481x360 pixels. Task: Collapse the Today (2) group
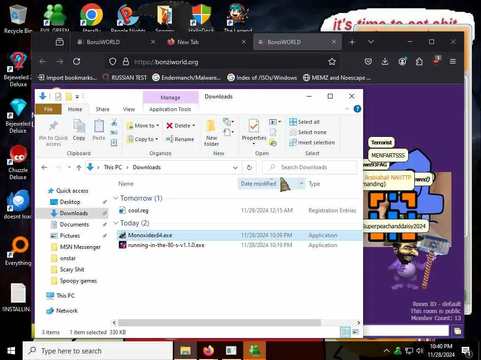point(116,223)
